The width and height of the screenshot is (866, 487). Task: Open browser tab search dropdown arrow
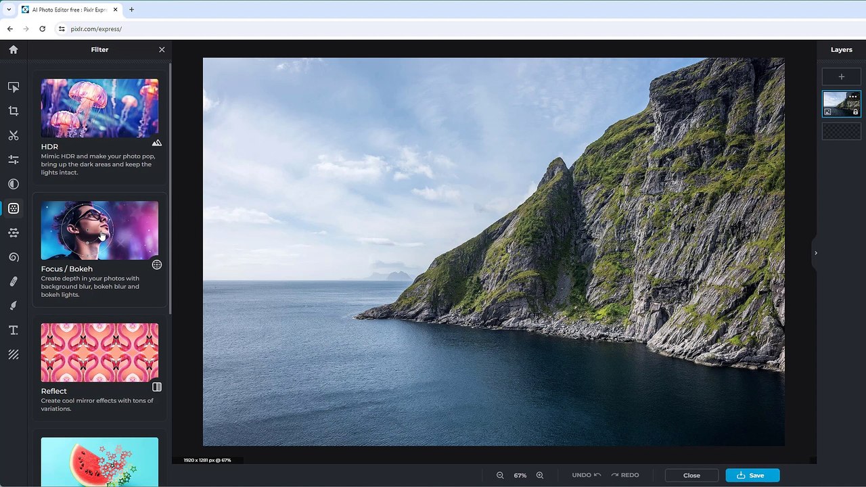[x=9, y=9]
